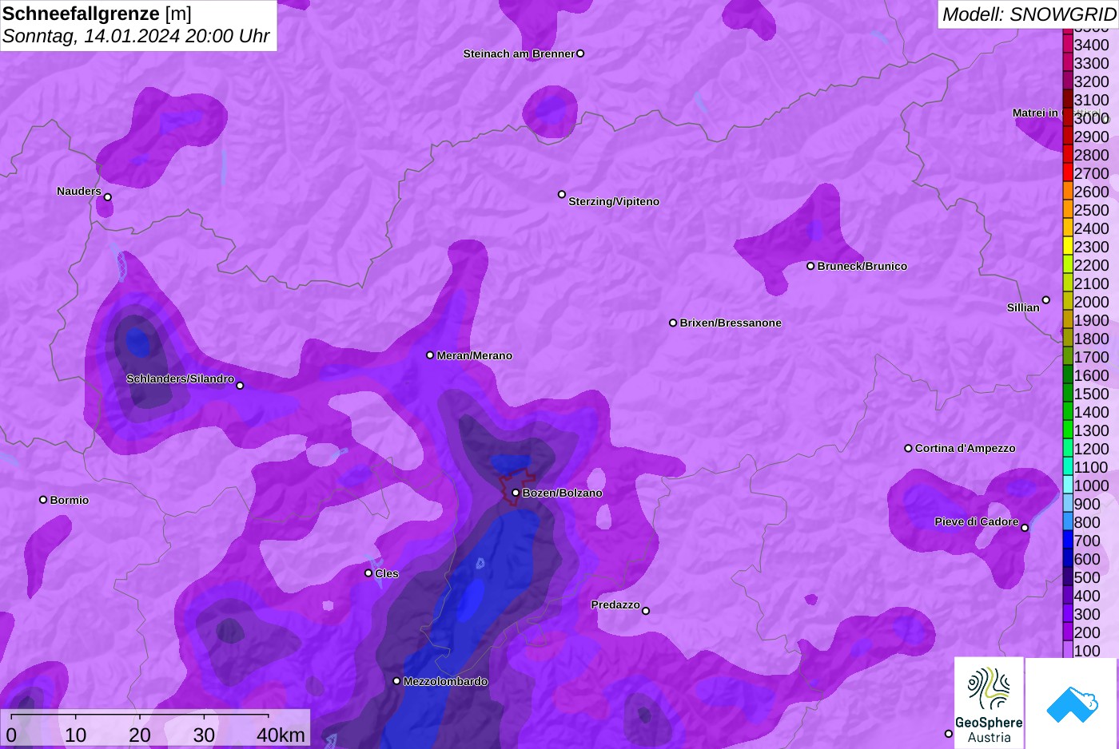This screenshot has height=749, width=1119.
Task: Click the Meran/Merano marker circle
Action: [430, 355]
